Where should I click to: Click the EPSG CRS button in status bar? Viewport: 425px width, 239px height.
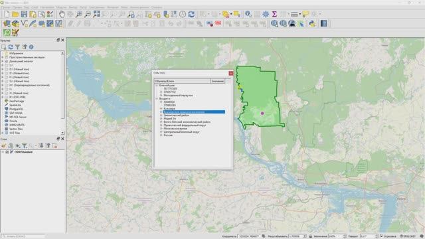point(408,236)
